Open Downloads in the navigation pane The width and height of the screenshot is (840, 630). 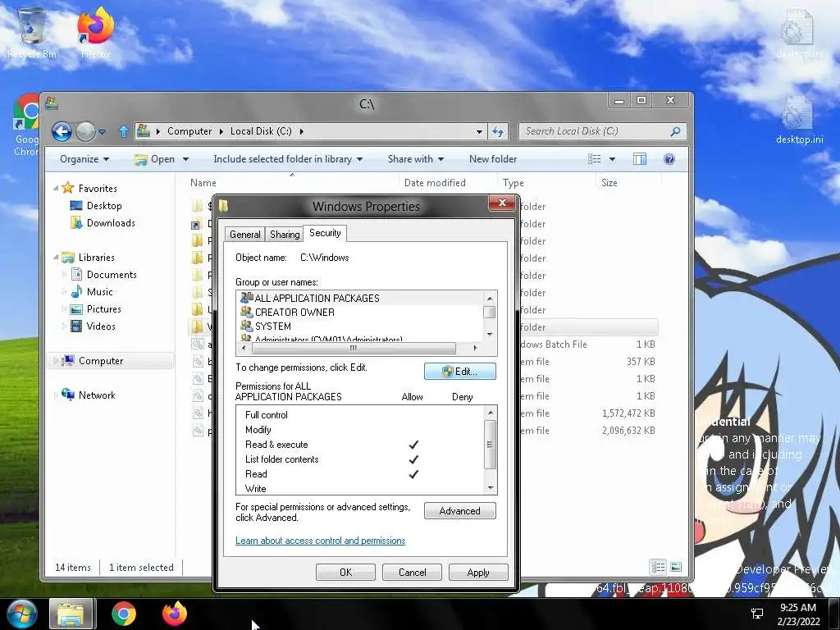point(103,223)
